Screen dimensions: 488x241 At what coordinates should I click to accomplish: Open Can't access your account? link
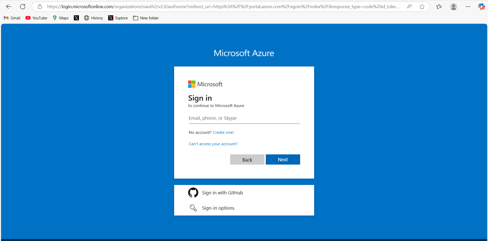[213, 144]
